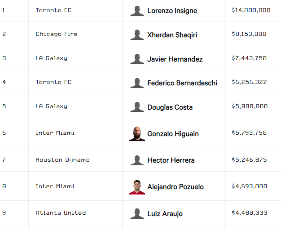Image resolution: width=281 pixels, height=230 pixels.
Task: Click the Inter Miami cell beside Pozuelo
Action: click(x=55, y=186)
